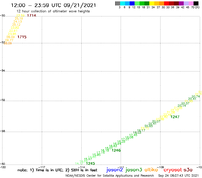Screen dimensions: 202x178
Task: Click the 20.14 wave height value
Action: coord(182,106)
